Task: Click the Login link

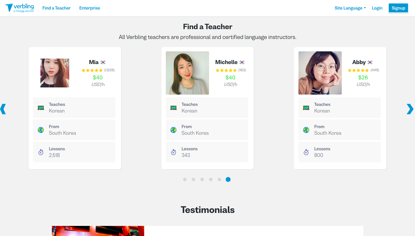Action: (377, 8)
